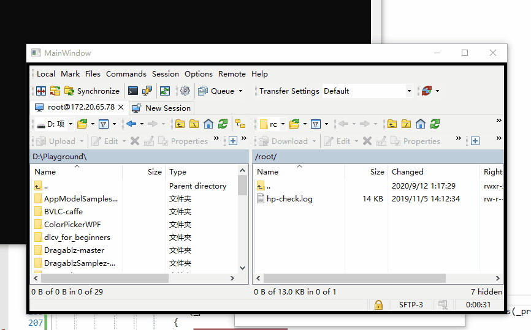This screenshot has height=330, width=531.
Task: Click the Compare Directories icon
Action: point(55,91)
